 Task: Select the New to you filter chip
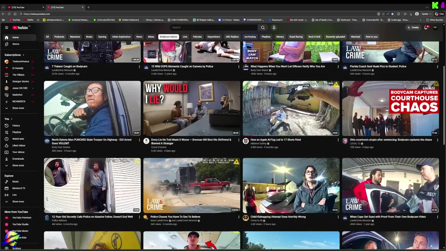point(371,37)
